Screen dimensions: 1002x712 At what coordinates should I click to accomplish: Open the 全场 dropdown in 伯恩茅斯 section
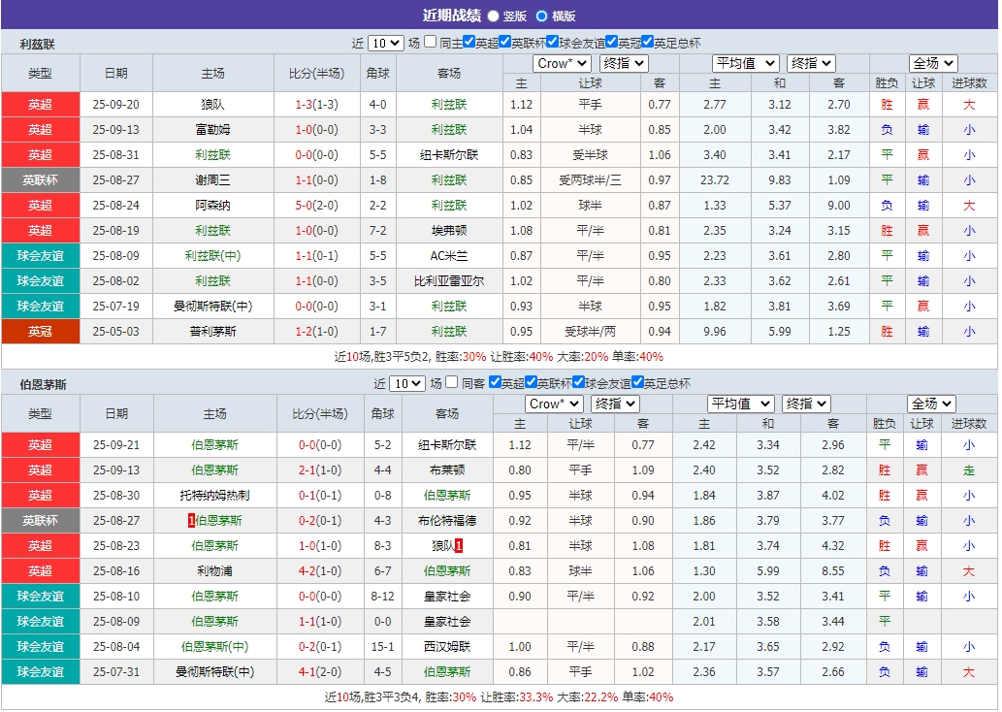tap(929, 404)
